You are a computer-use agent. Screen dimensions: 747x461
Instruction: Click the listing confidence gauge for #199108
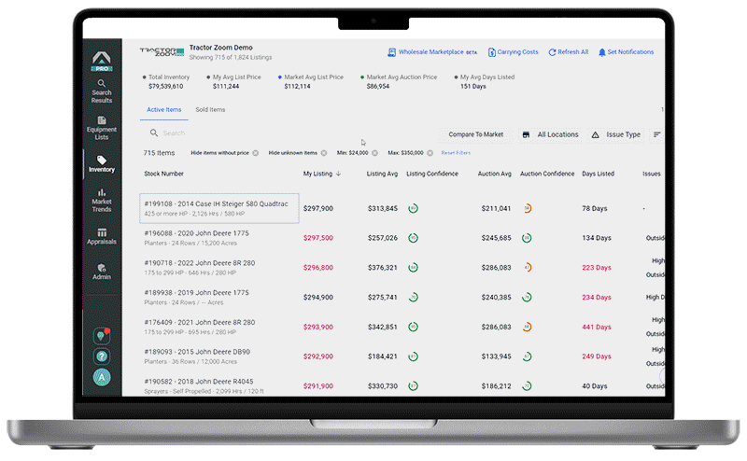(413, 208)
